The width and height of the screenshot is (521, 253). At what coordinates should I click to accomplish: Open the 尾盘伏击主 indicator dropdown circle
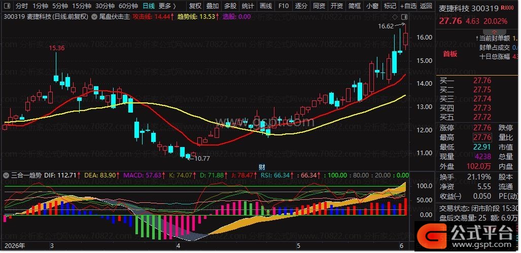94,17
